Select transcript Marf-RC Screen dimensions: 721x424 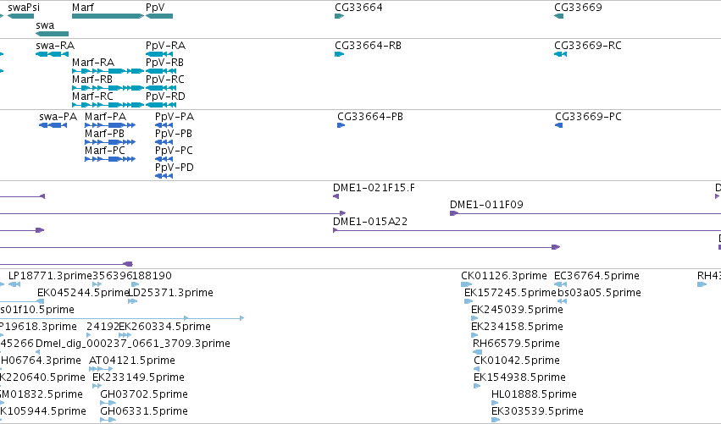pos(108,105)
